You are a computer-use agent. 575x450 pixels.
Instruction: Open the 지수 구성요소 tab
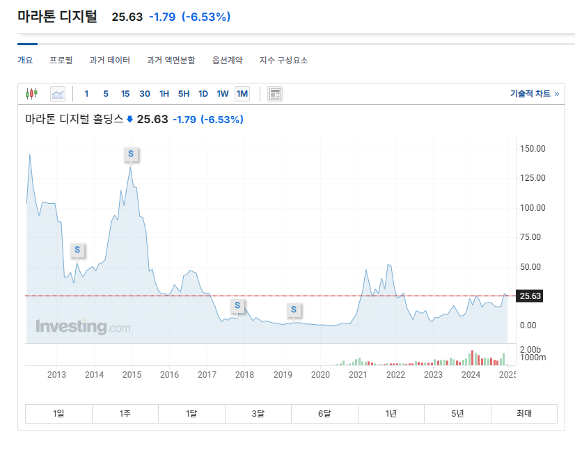click(x=283, y=60)
